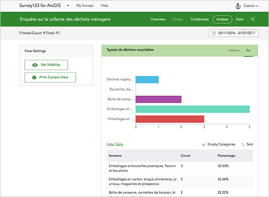Open the Overview tab
This screenshot has height=197, width=269.
[158, 19]
